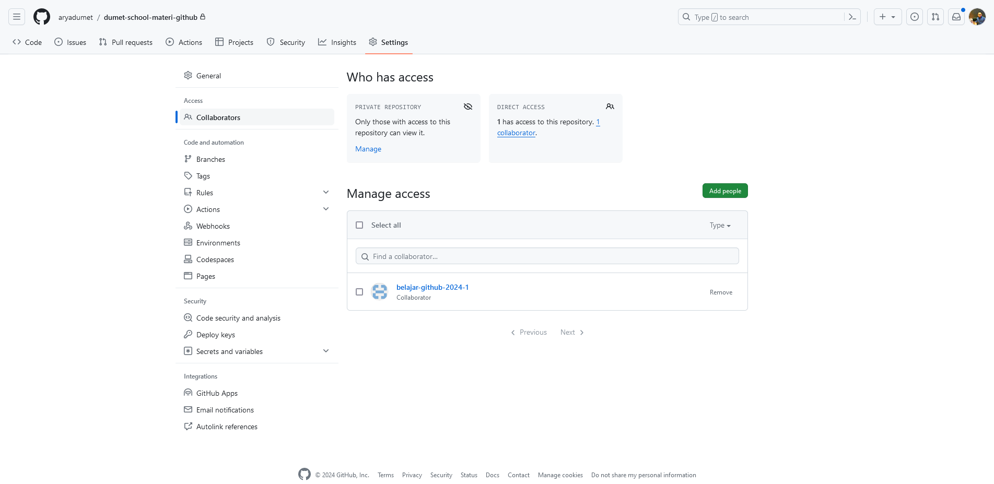
Task: Click the aryadumet owner link
Action: (75, 17)
